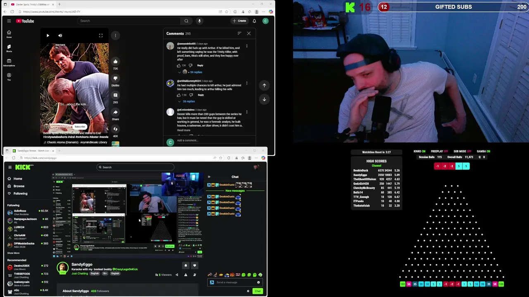Open the Short's three-dot more options

(x=115, y=35)
